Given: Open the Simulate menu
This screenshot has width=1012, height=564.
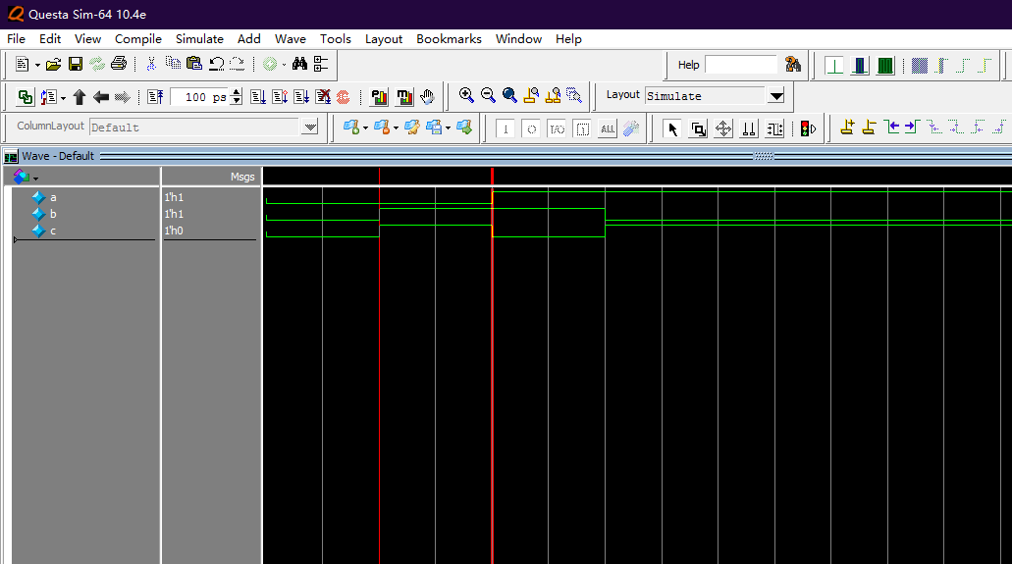Looking at the screenshot, I should [199, 38].
